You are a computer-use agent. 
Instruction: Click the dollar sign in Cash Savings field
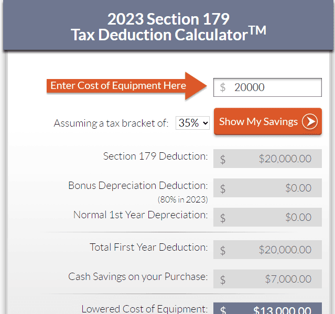point(223,279)
